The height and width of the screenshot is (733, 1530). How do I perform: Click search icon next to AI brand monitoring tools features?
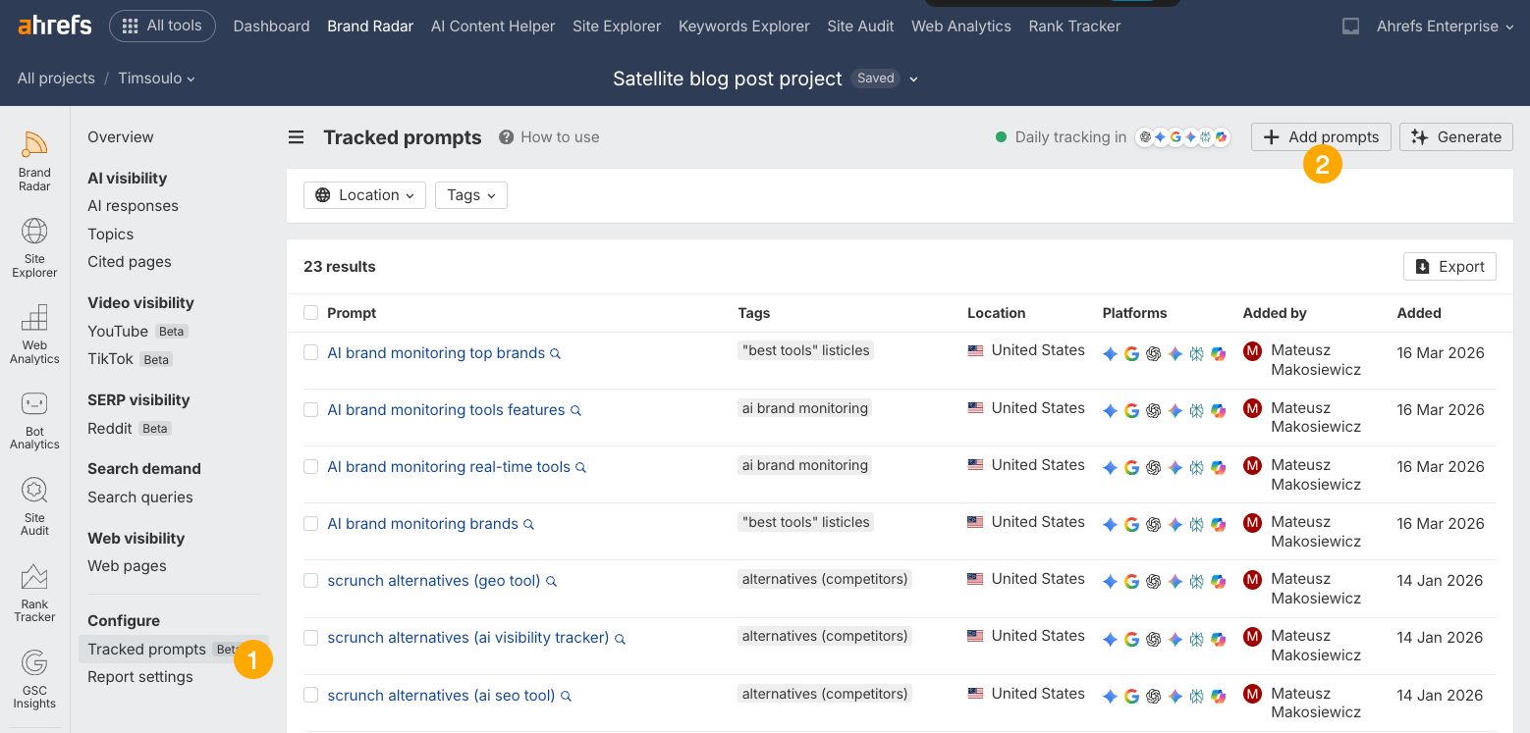[575, 410]
